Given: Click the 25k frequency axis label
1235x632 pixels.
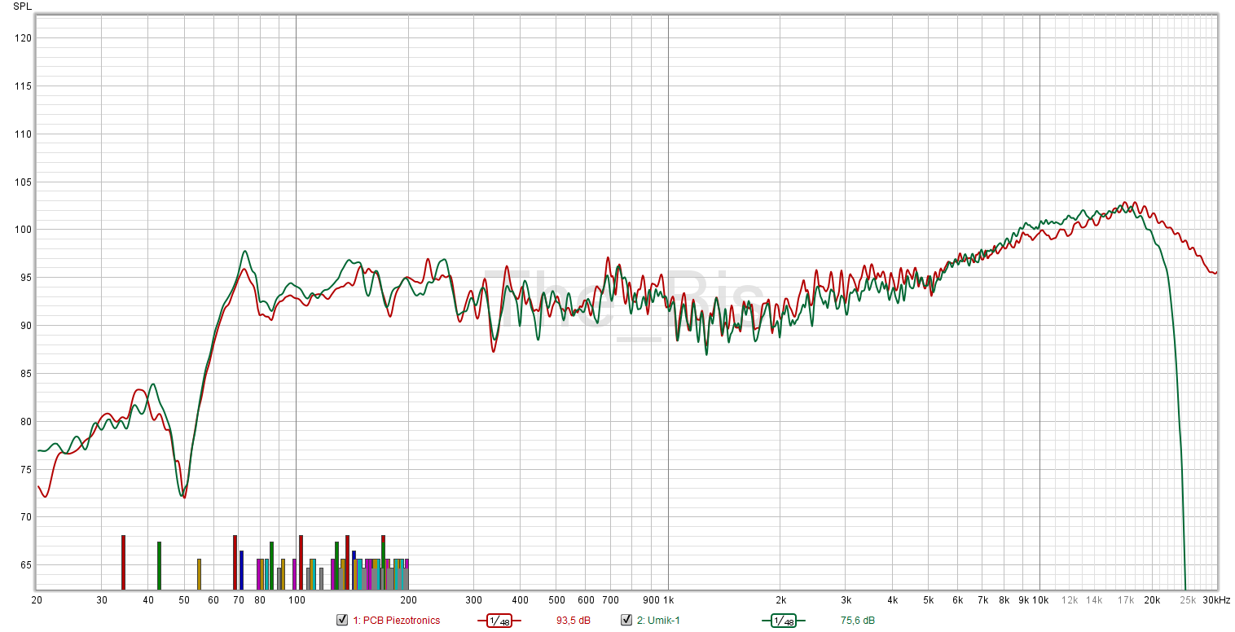Looking at the screenshot, I should coord(1189,600).
